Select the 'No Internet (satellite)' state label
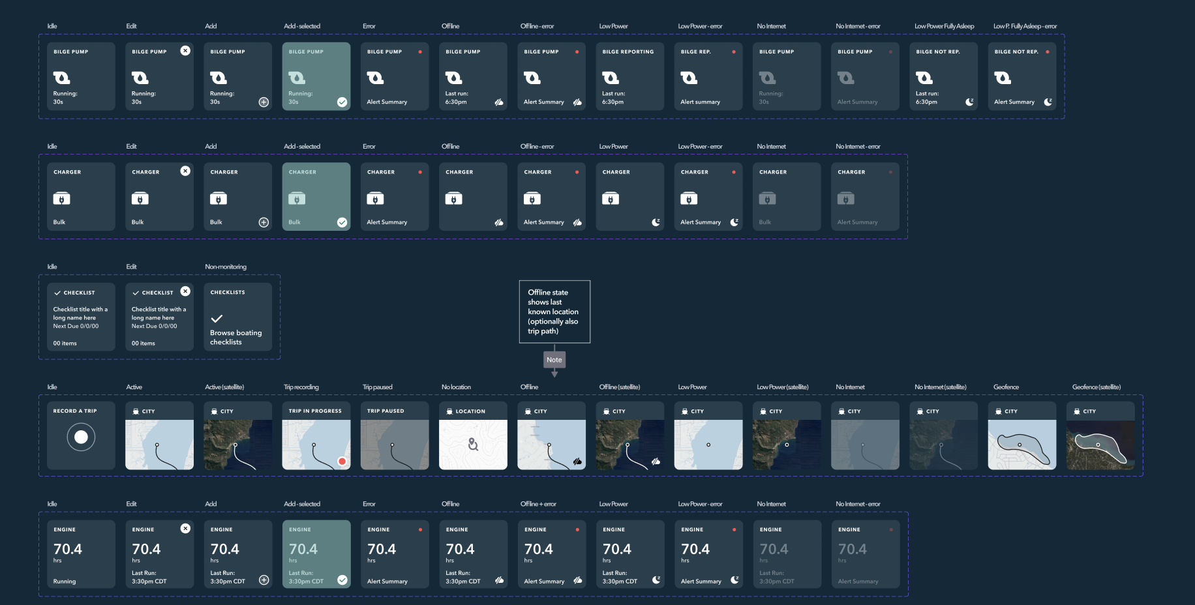The image size is (1195, 605). pyautogui.click(x=941, y=387)
